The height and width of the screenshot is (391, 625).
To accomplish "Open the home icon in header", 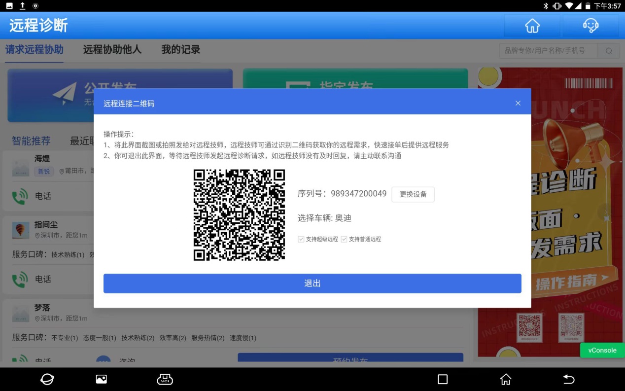I will point(532,26).
